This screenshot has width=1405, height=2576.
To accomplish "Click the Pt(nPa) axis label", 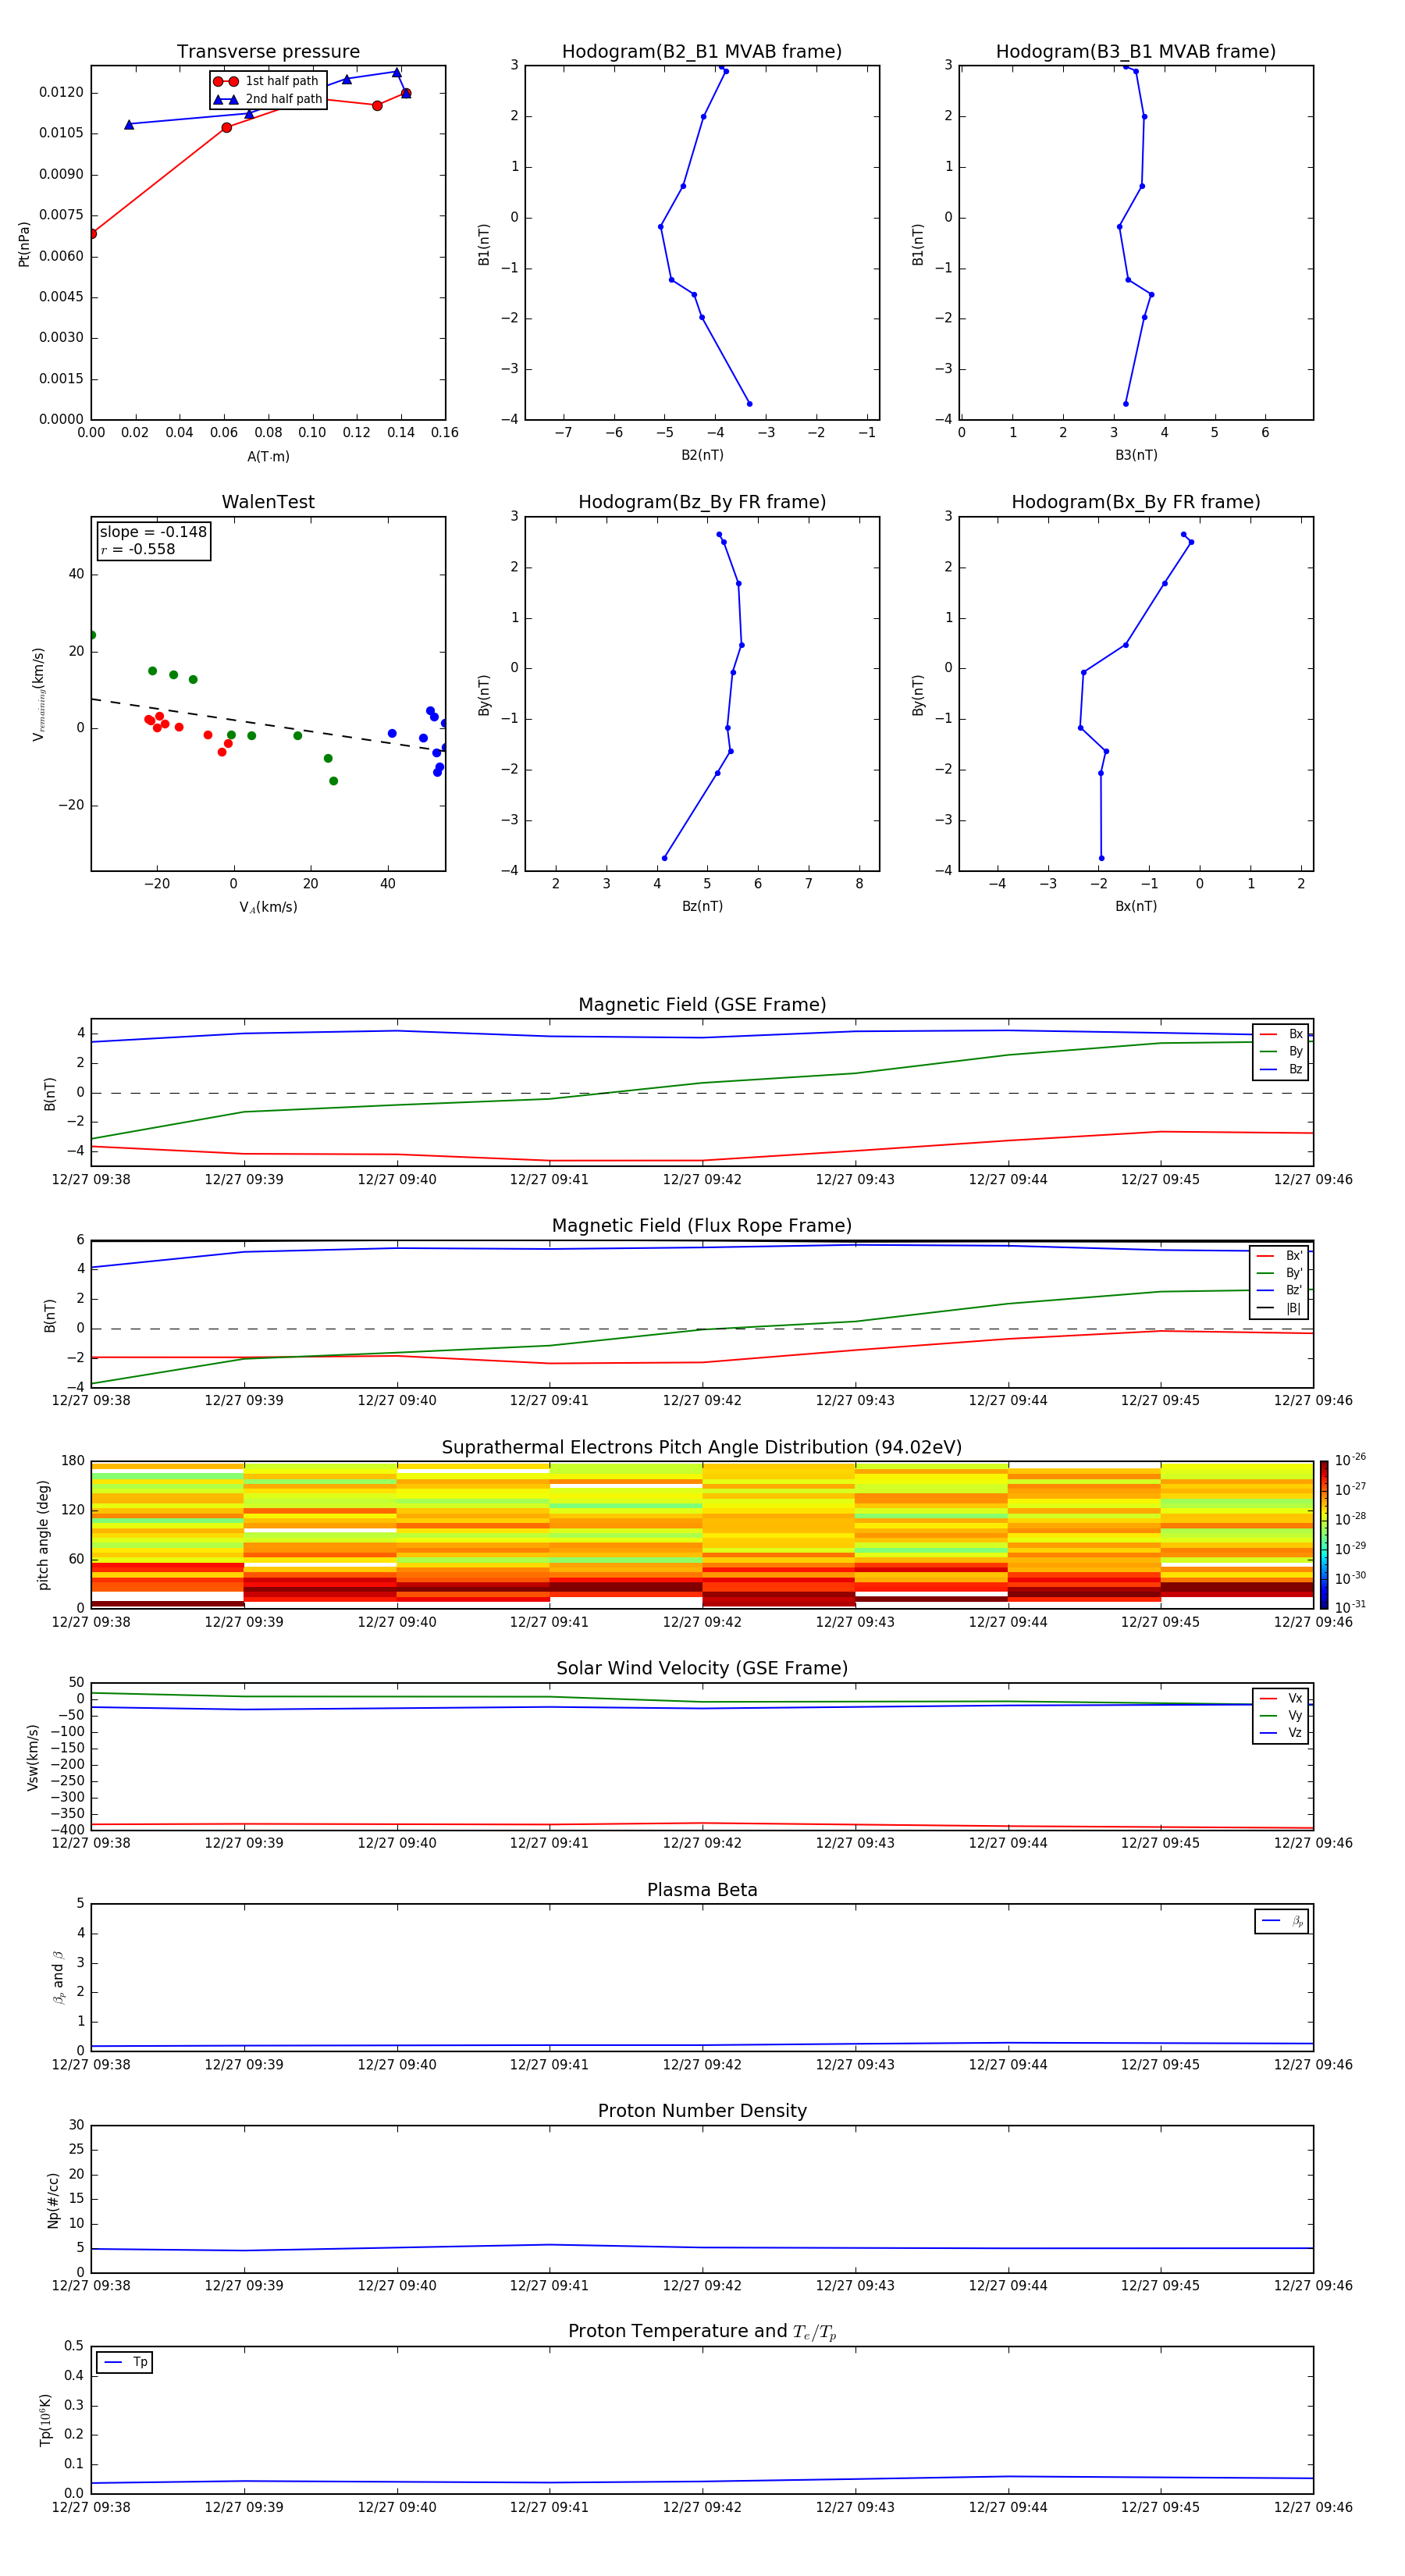I will pos(24,244).
